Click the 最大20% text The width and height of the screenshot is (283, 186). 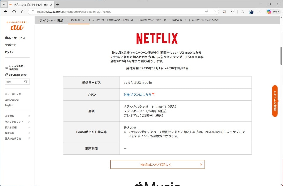point(130,128)
